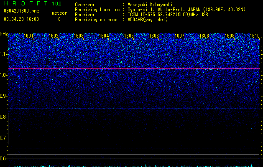Viewport: 263px width, 167px height.
Task: Click the 0.8 kHz axis label
Action: 3,117
